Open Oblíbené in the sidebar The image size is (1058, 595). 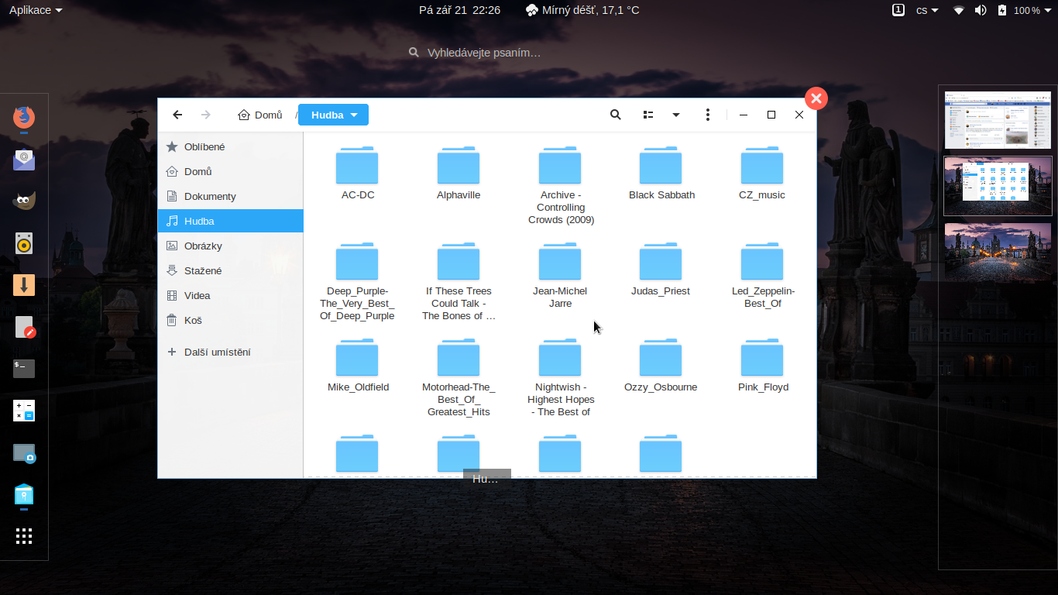(231, 146)
